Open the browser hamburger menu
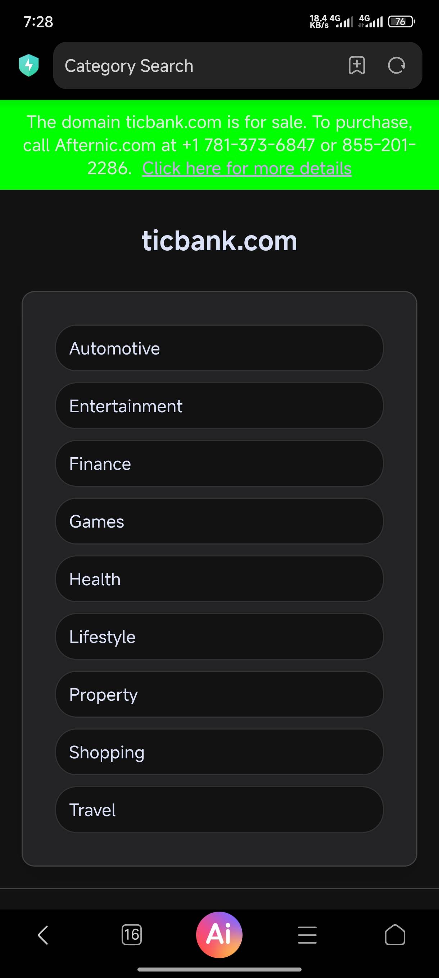 click(x=307, y=935)
